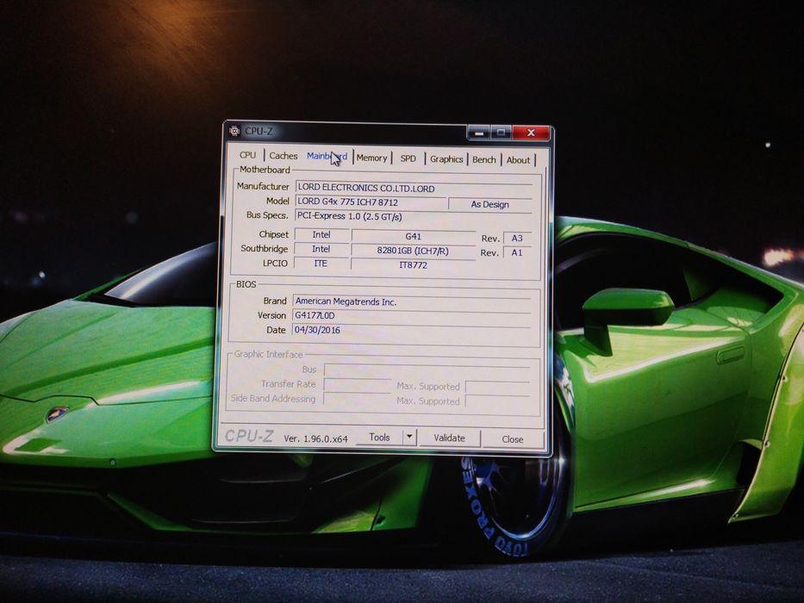Open the Graphics tab
This screenshot has height=603, width=804.
tap(446, 159)
